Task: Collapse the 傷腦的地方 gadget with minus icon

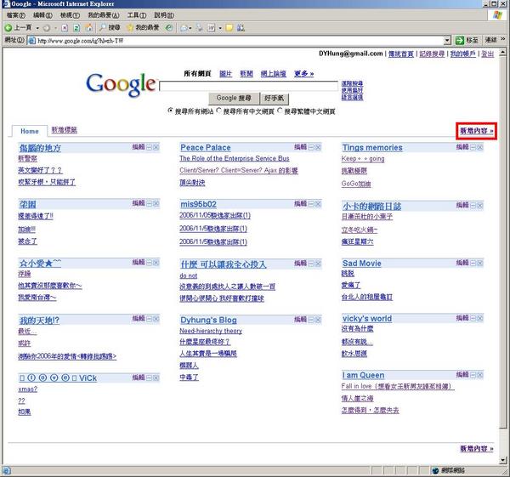Action: 150,148
